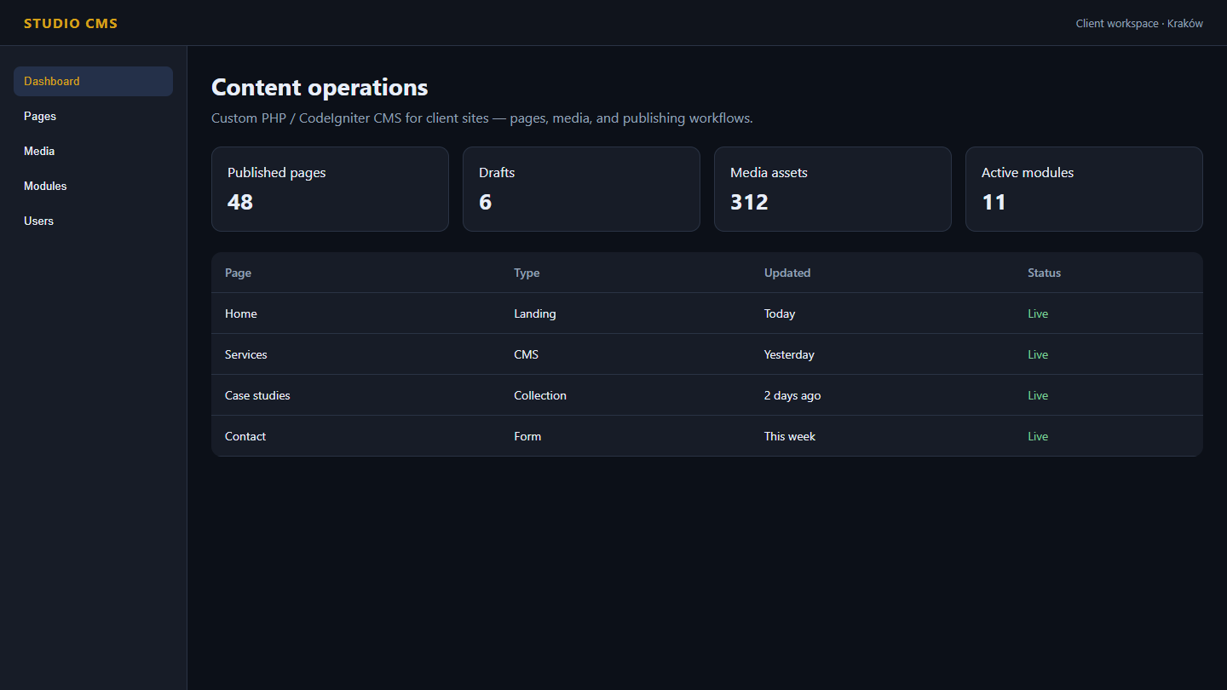Open the Active modules card
Screen dimensions: 1227x690
tap(1084, 189)
